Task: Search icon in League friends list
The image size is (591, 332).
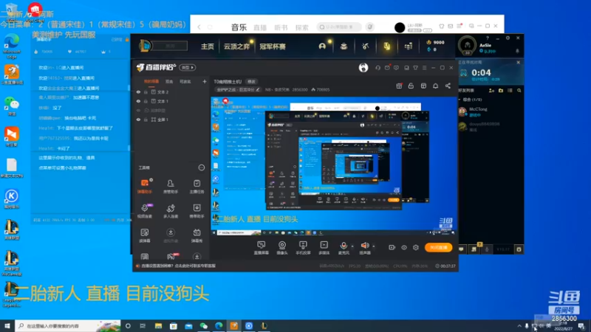Action: tap(519, 91)
